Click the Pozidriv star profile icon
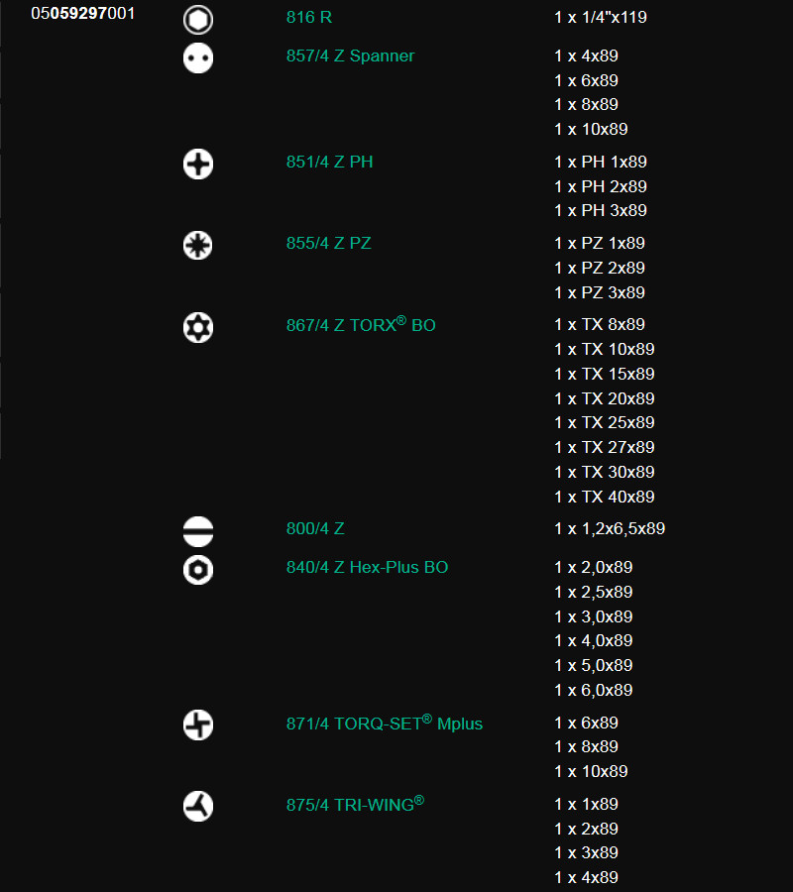Screen dimensions: 793x892 tap(198, 246)
